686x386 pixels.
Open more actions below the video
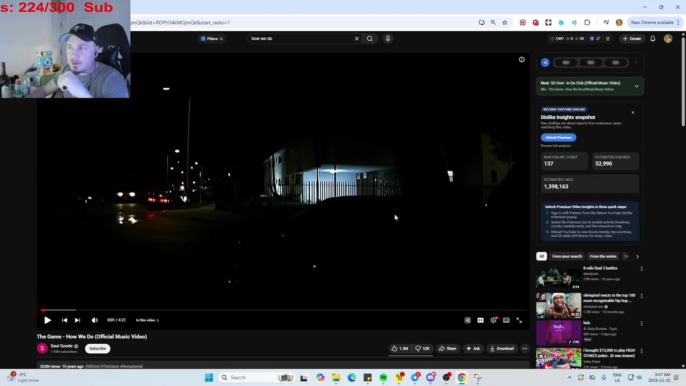click(525, 348)
